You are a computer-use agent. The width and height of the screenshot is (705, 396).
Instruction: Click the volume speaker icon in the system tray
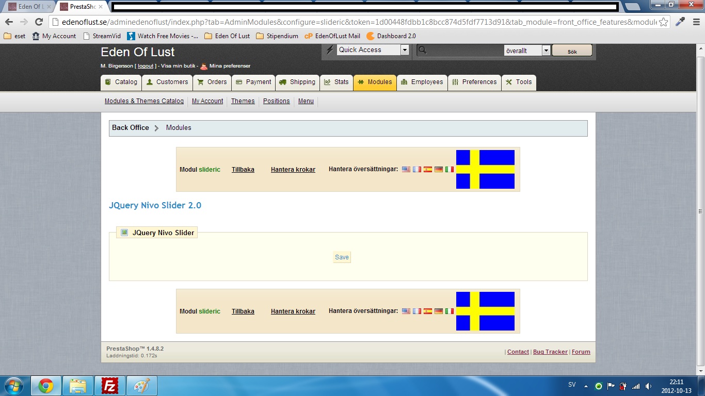click(x=648, y=386)
